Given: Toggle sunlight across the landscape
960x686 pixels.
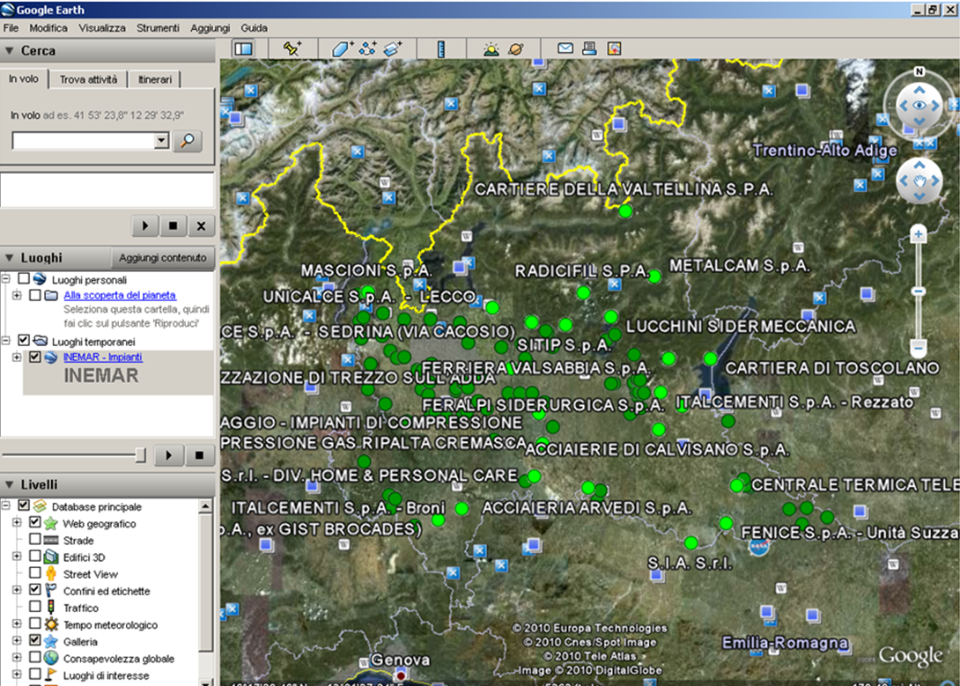Looking at the screenshot, I should pyautogui.click(x=491, y=48).
